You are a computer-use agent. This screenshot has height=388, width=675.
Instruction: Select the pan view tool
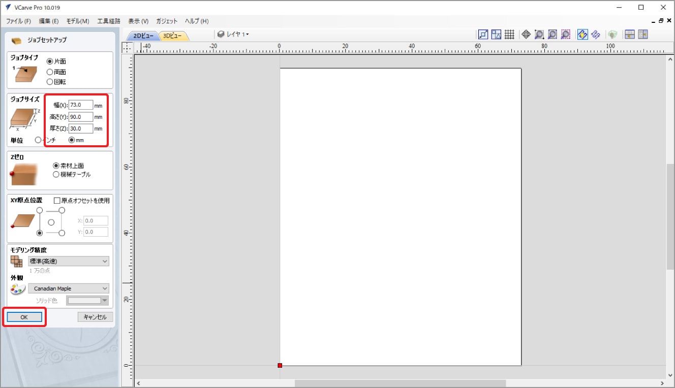point(526,35)
